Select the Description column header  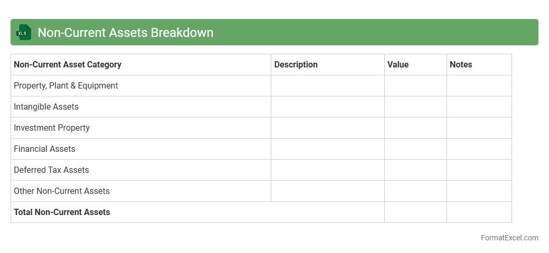pyautogui.click(x=296, y=64)
